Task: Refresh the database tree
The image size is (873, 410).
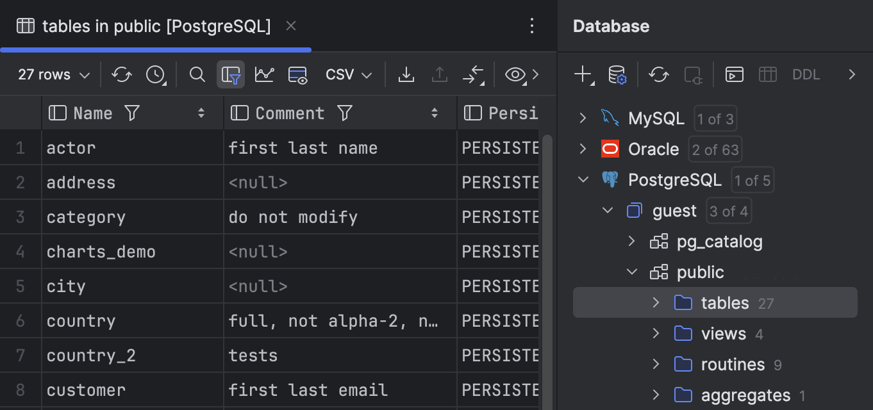Action: pyautogui.click(x=658, y=74)
